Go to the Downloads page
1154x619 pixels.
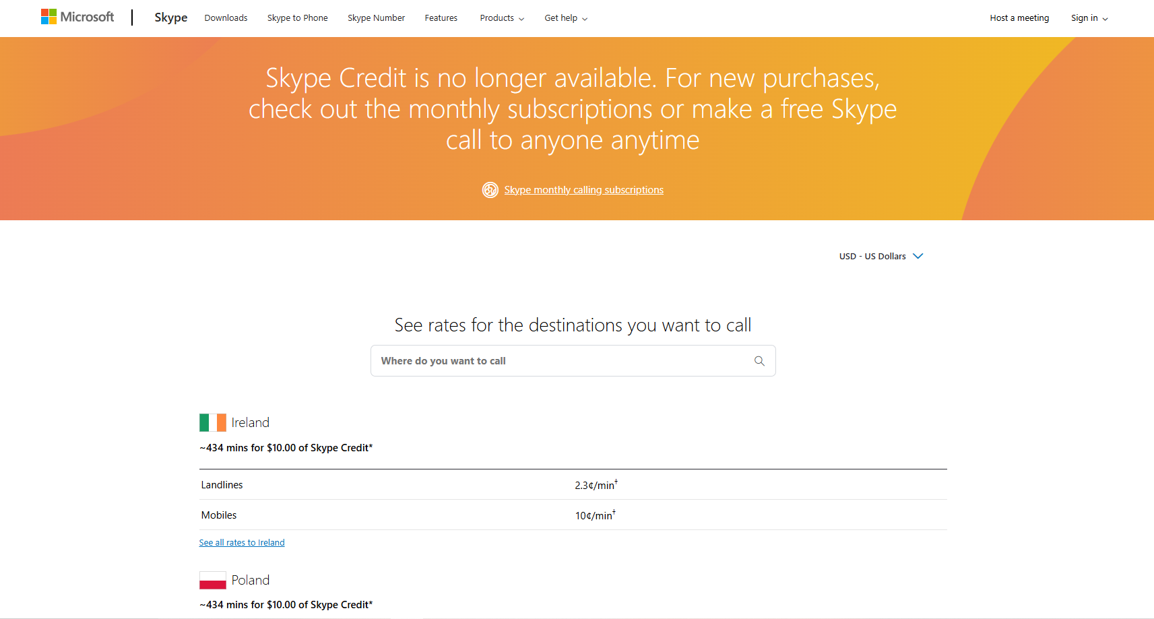226,18
